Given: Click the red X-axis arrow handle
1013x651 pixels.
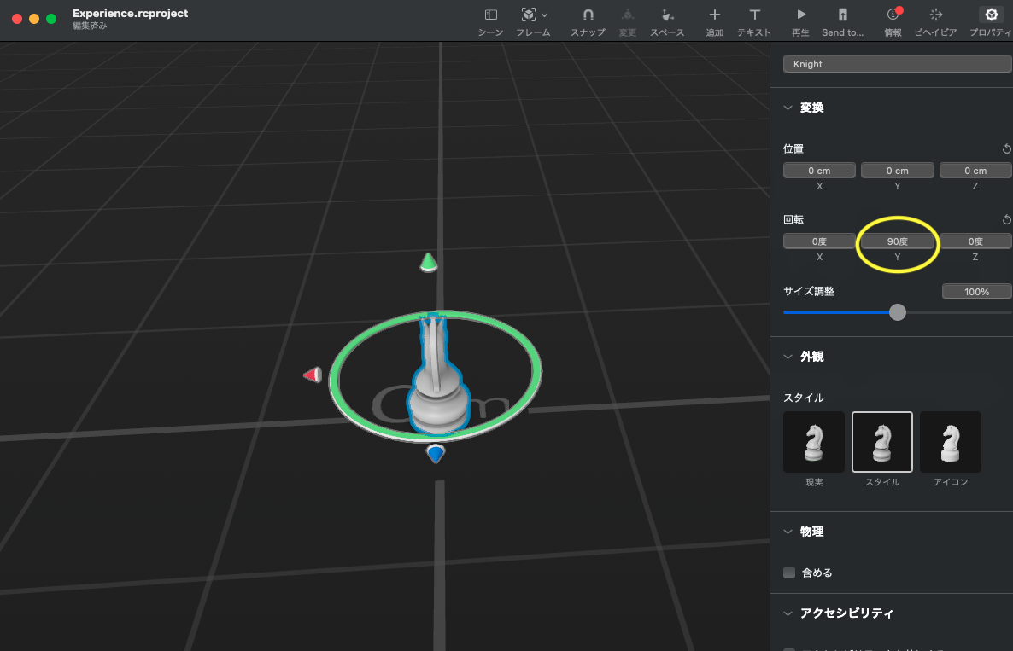Looking at the screenshot, I should [313, 375].
